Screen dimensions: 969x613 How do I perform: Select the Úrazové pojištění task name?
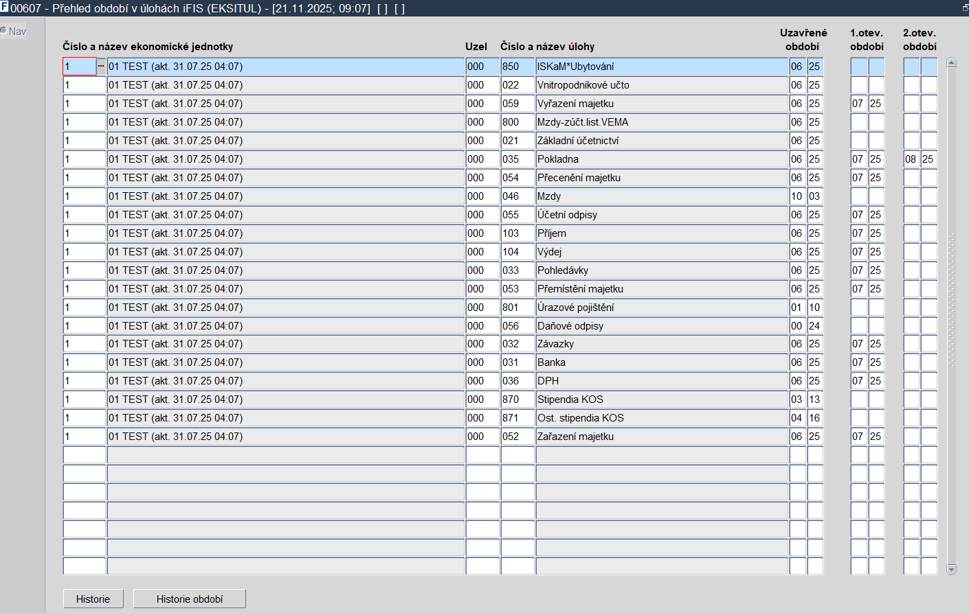(662, 308)
